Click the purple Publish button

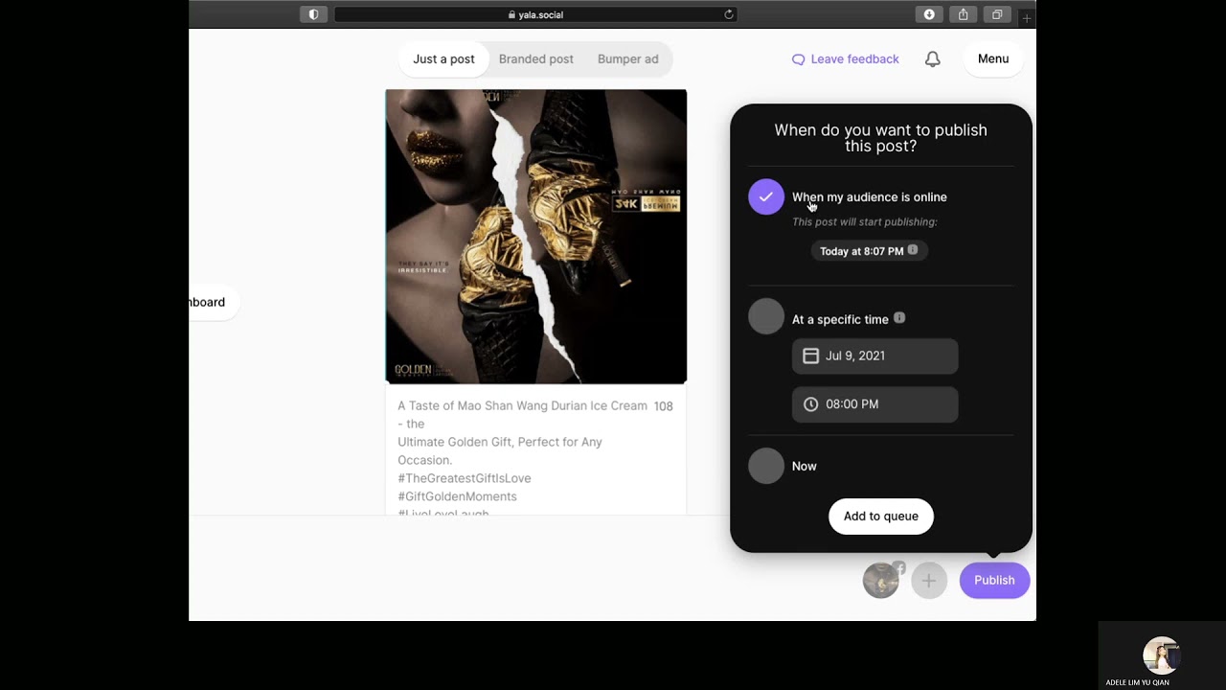click(x=994, y=580)
